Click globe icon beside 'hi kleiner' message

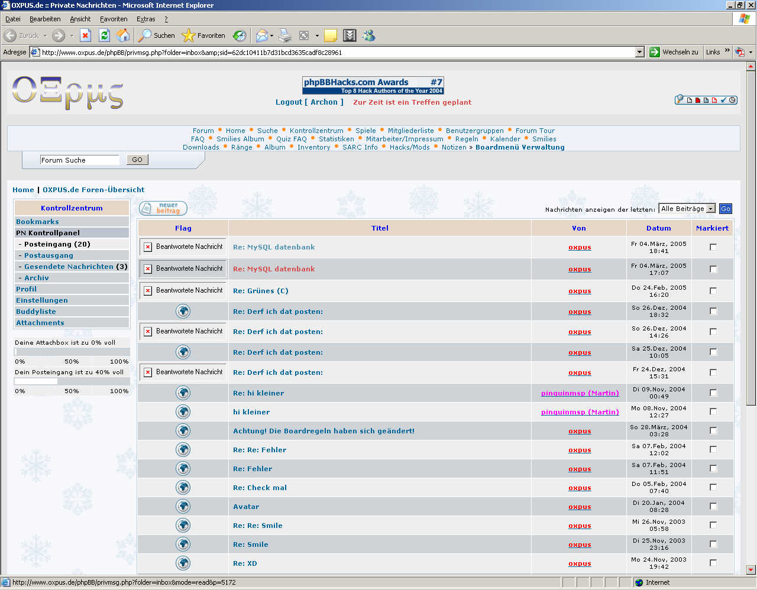click(x=183, y=412)
